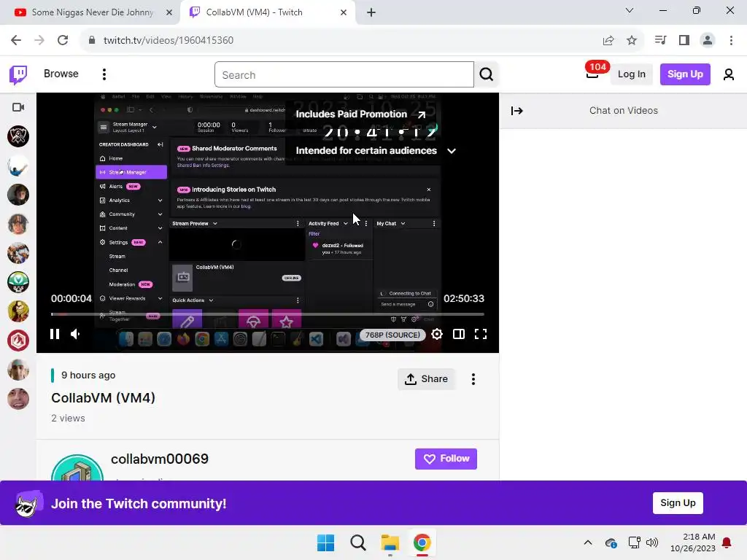Open File Explorer from taskbar
Screen dimensions: 747x560
point(390,542)
